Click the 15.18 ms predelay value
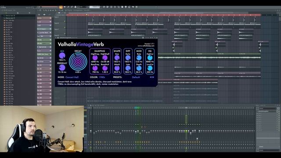 (62, 72)
